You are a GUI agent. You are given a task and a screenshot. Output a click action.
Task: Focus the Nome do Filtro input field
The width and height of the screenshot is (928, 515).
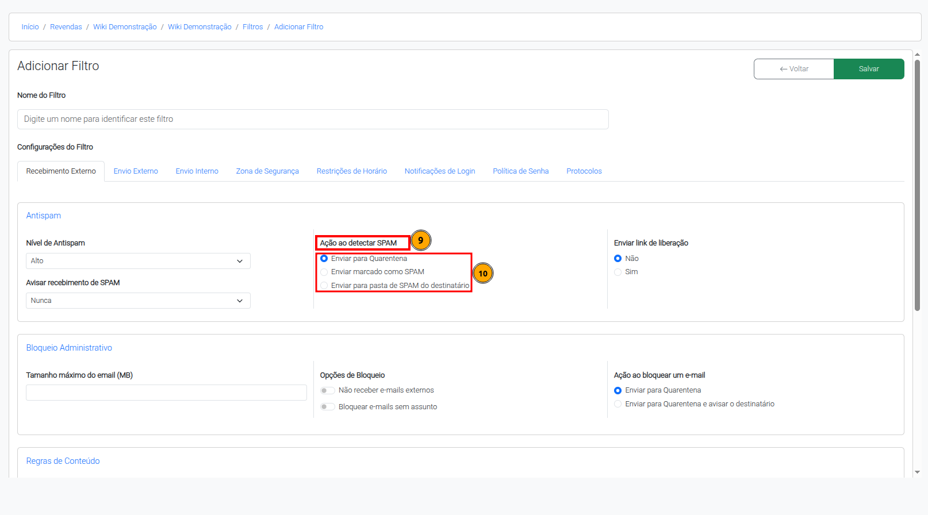pos(313,119)
